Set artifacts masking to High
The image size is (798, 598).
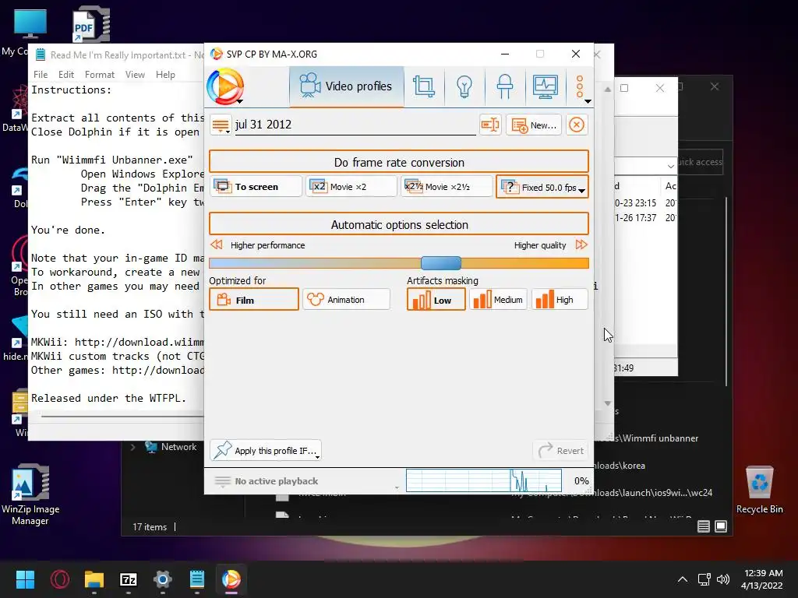tap(560, 300)
